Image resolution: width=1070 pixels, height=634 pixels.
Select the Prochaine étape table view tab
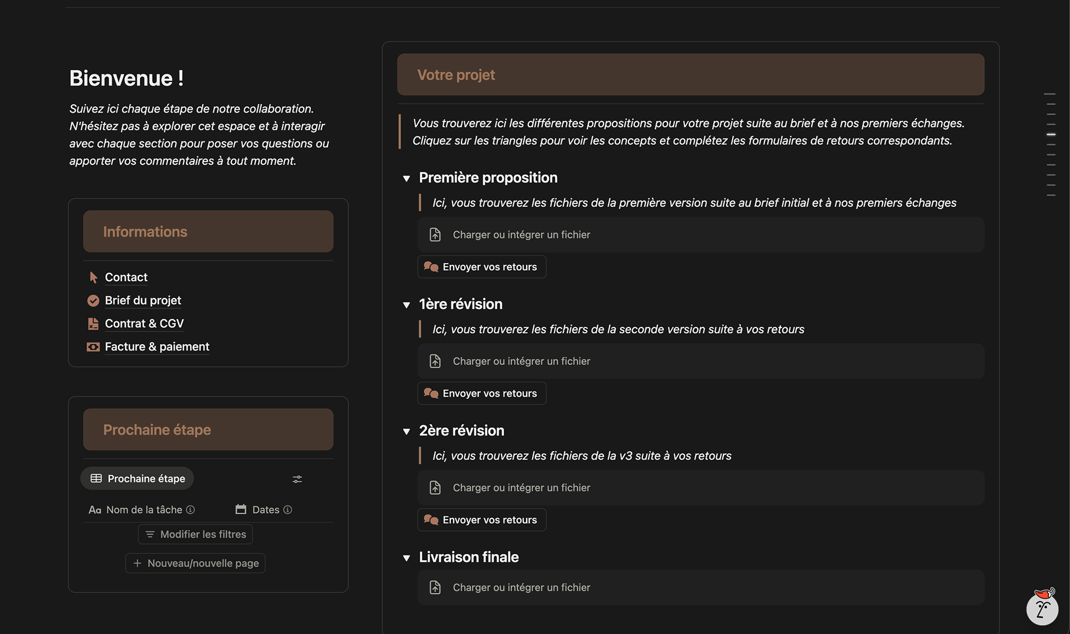pyautogui.click(x=137, y=479)
